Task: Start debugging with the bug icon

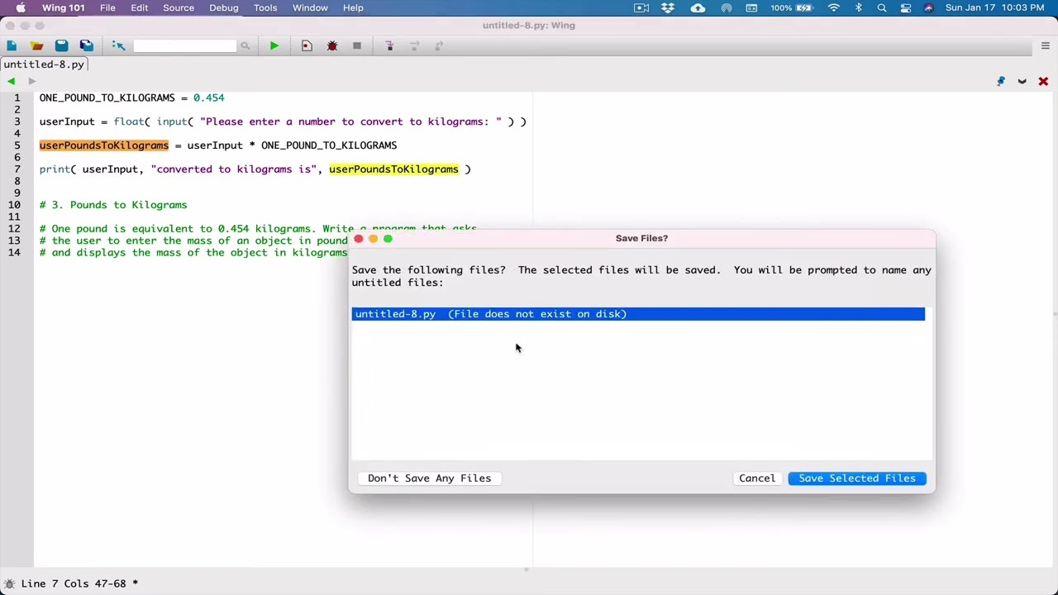Action: 332,45
